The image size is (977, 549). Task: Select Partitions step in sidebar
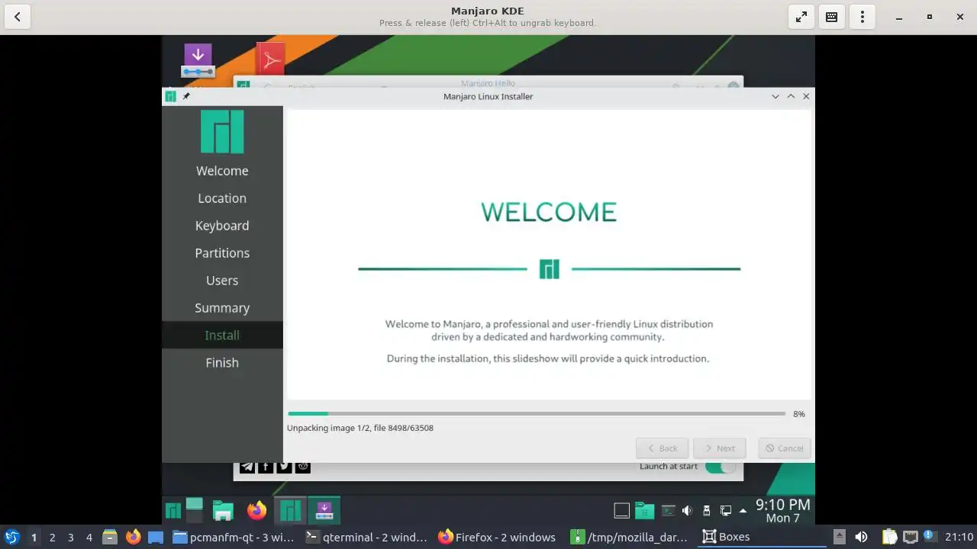[x=222, y=253]
